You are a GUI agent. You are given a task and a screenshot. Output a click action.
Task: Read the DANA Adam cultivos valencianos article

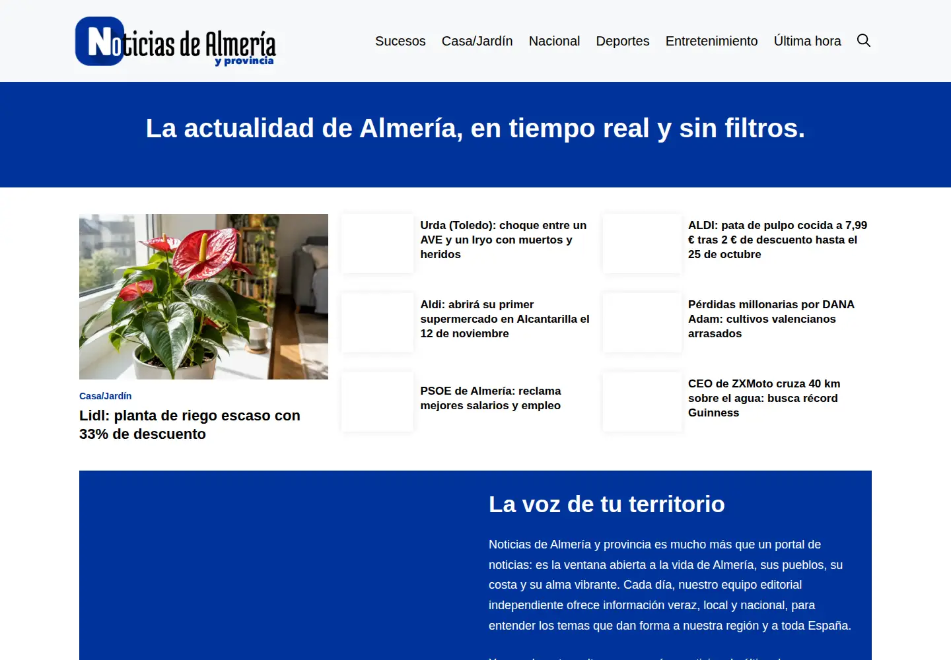coord(771,319)
